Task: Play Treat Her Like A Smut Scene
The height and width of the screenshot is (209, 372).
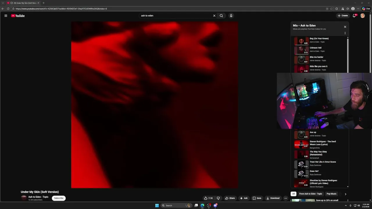Action: click(x=323, y=162)
